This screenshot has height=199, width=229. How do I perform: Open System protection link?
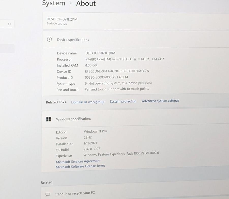[x=123, y=101]
